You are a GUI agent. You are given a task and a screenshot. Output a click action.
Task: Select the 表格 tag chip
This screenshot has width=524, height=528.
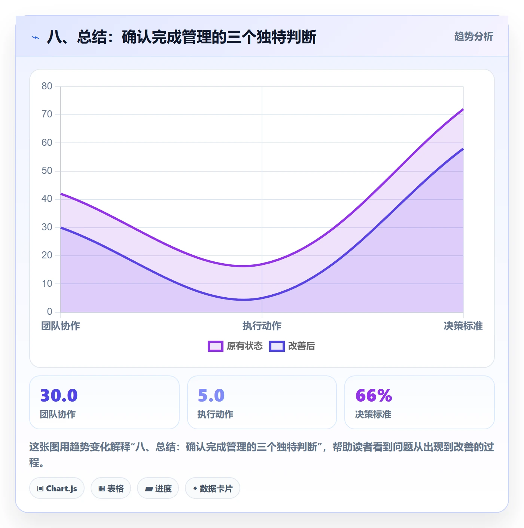(111, 488)
